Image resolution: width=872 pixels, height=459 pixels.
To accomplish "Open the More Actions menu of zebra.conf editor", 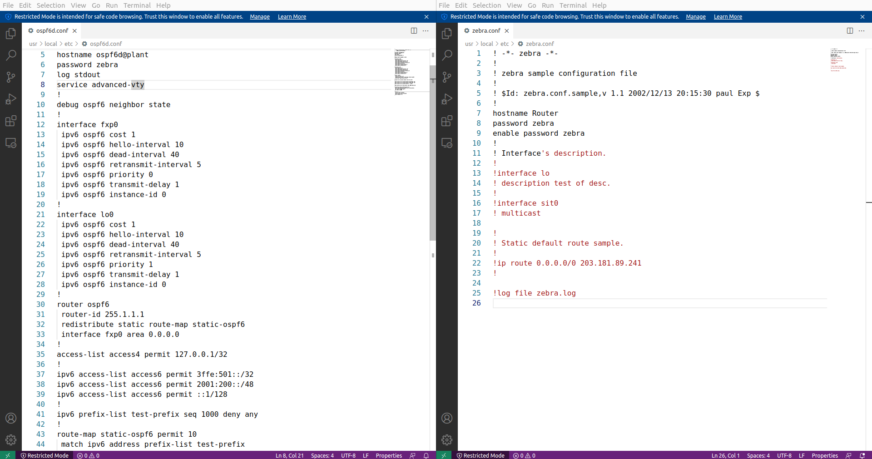I will pyautogui.click(x=862, y=30).
